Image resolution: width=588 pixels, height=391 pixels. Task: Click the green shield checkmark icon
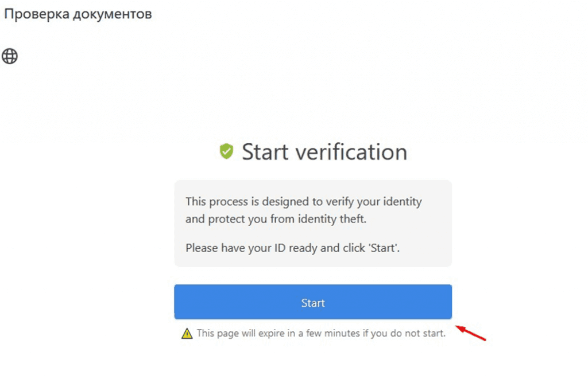click(x=226, y=151)
